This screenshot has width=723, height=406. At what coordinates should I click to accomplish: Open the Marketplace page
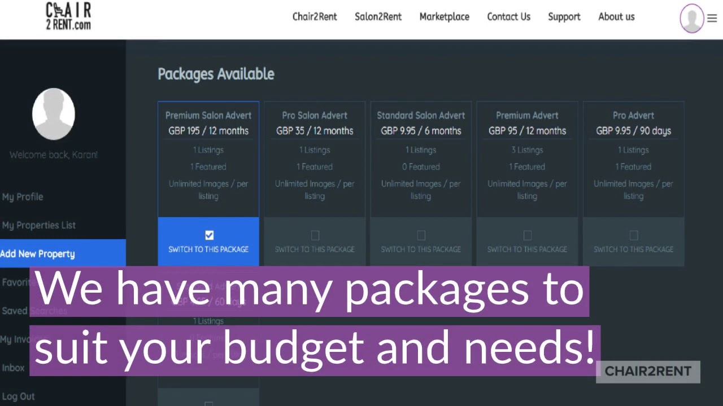(444, 16)
